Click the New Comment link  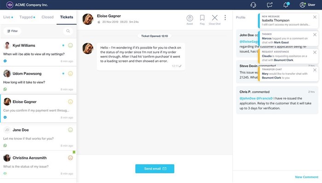pos(307,177)
